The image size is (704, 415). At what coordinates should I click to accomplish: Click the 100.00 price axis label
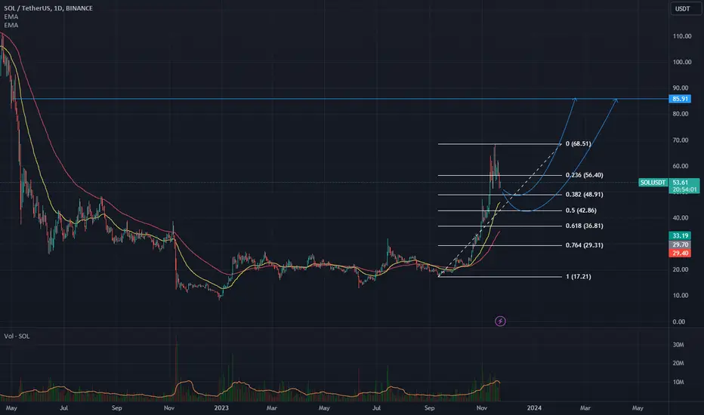coord(682,62)
